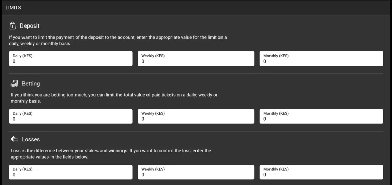Click the loss difference explanation text
Screen dimensions: 392x185
111,154
